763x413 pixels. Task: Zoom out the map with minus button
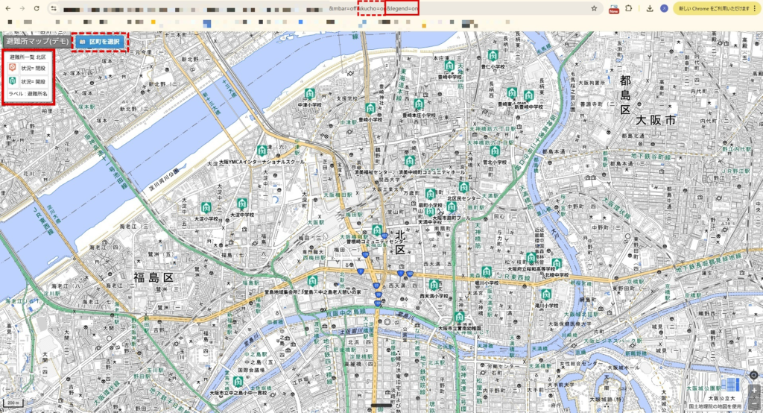coord(753,403)
